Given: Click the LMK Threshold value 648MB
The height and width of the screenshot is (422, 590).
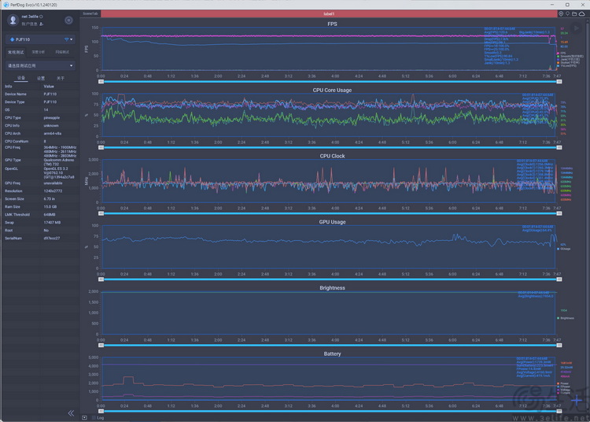Looking at the screenshot, I should [x=50, y=215].
